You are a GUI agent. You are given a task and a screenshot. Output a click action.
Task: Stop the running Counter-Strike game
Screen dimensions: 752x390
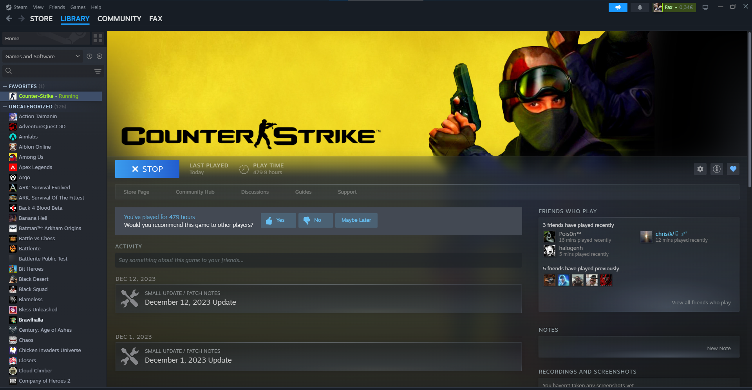pos(147,169)
